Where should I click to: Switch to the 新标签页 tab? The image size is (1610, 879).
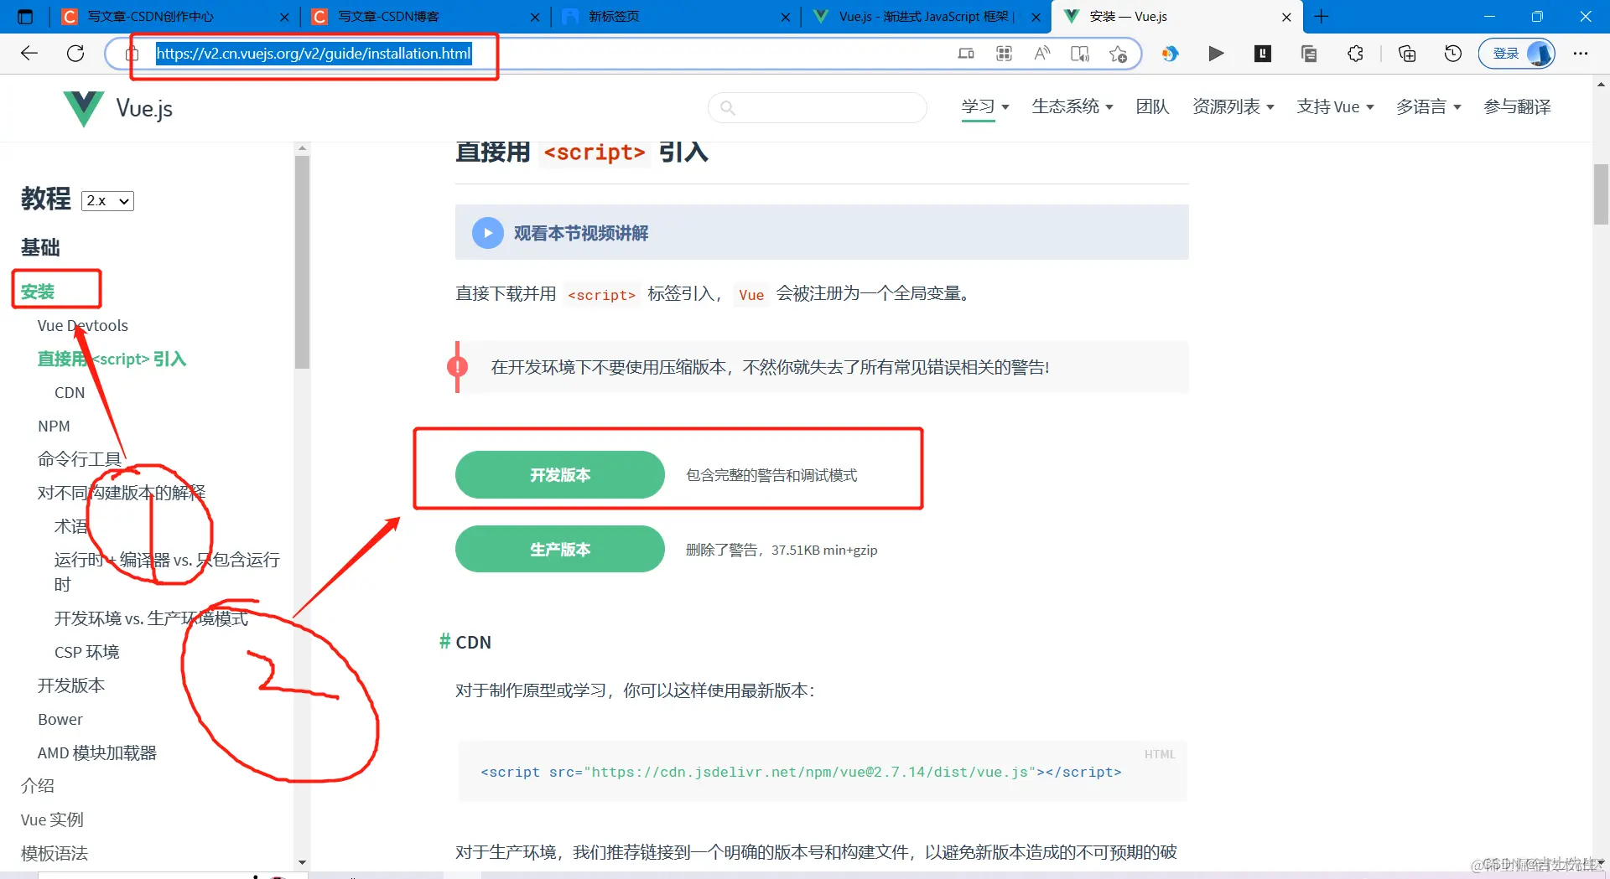click(637, 17)
